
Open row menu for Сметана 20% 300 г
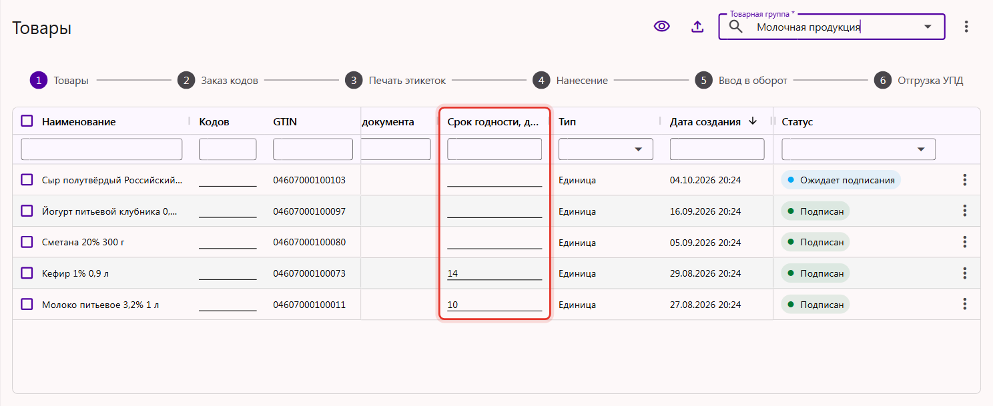point(964,242)
